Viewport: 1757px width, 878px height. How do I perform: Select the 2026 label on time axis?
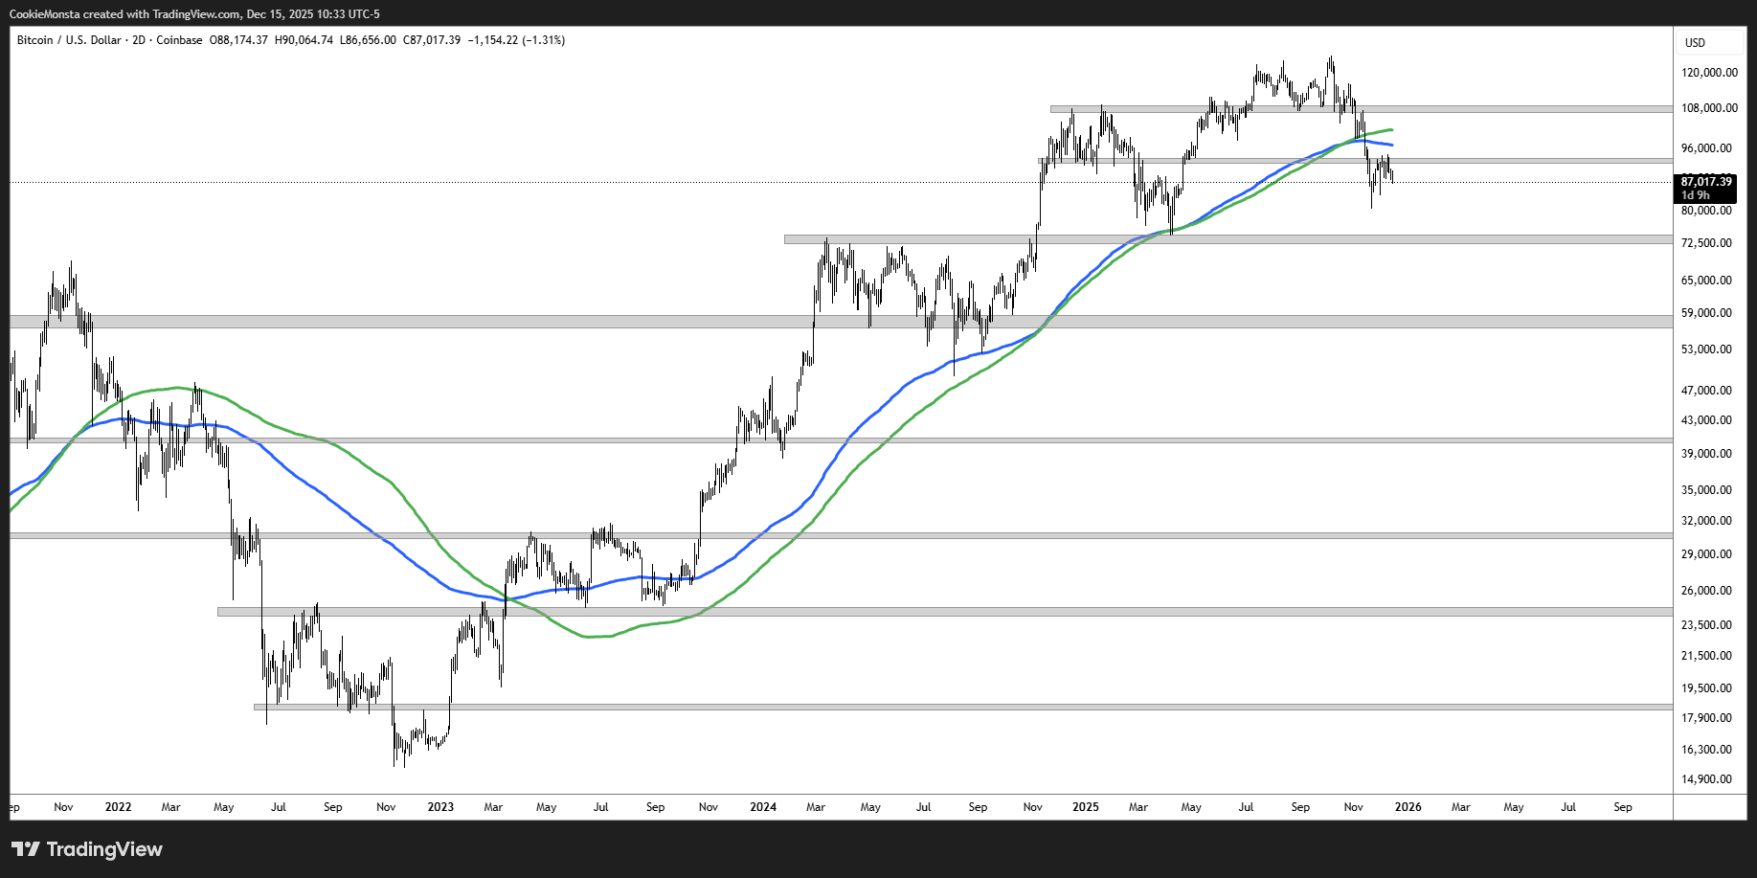point(1408,807)
